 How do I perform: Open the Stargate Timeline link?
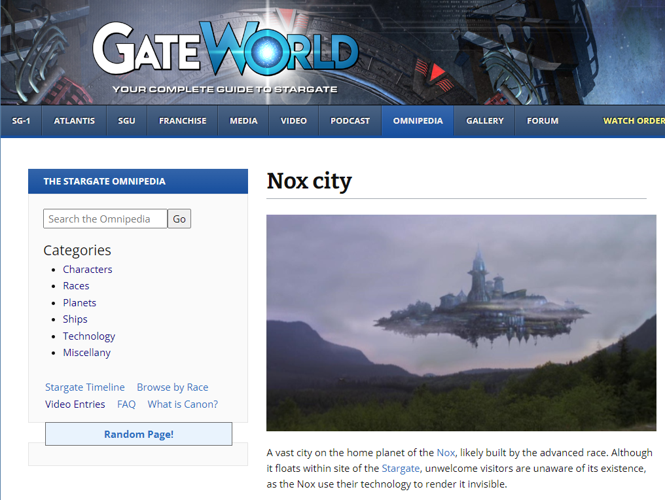(x=84, y=387)
